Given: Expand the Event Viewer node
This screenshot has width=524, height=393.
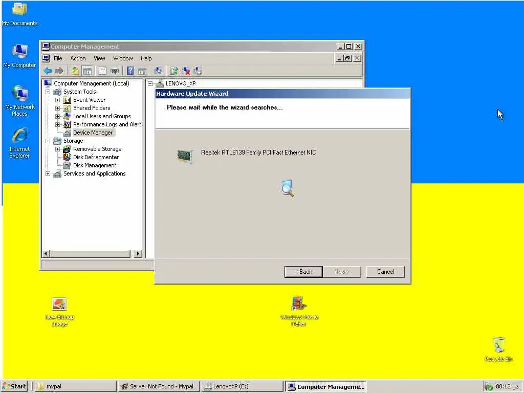Looking at the screenshot, I should tap(57, 100).
